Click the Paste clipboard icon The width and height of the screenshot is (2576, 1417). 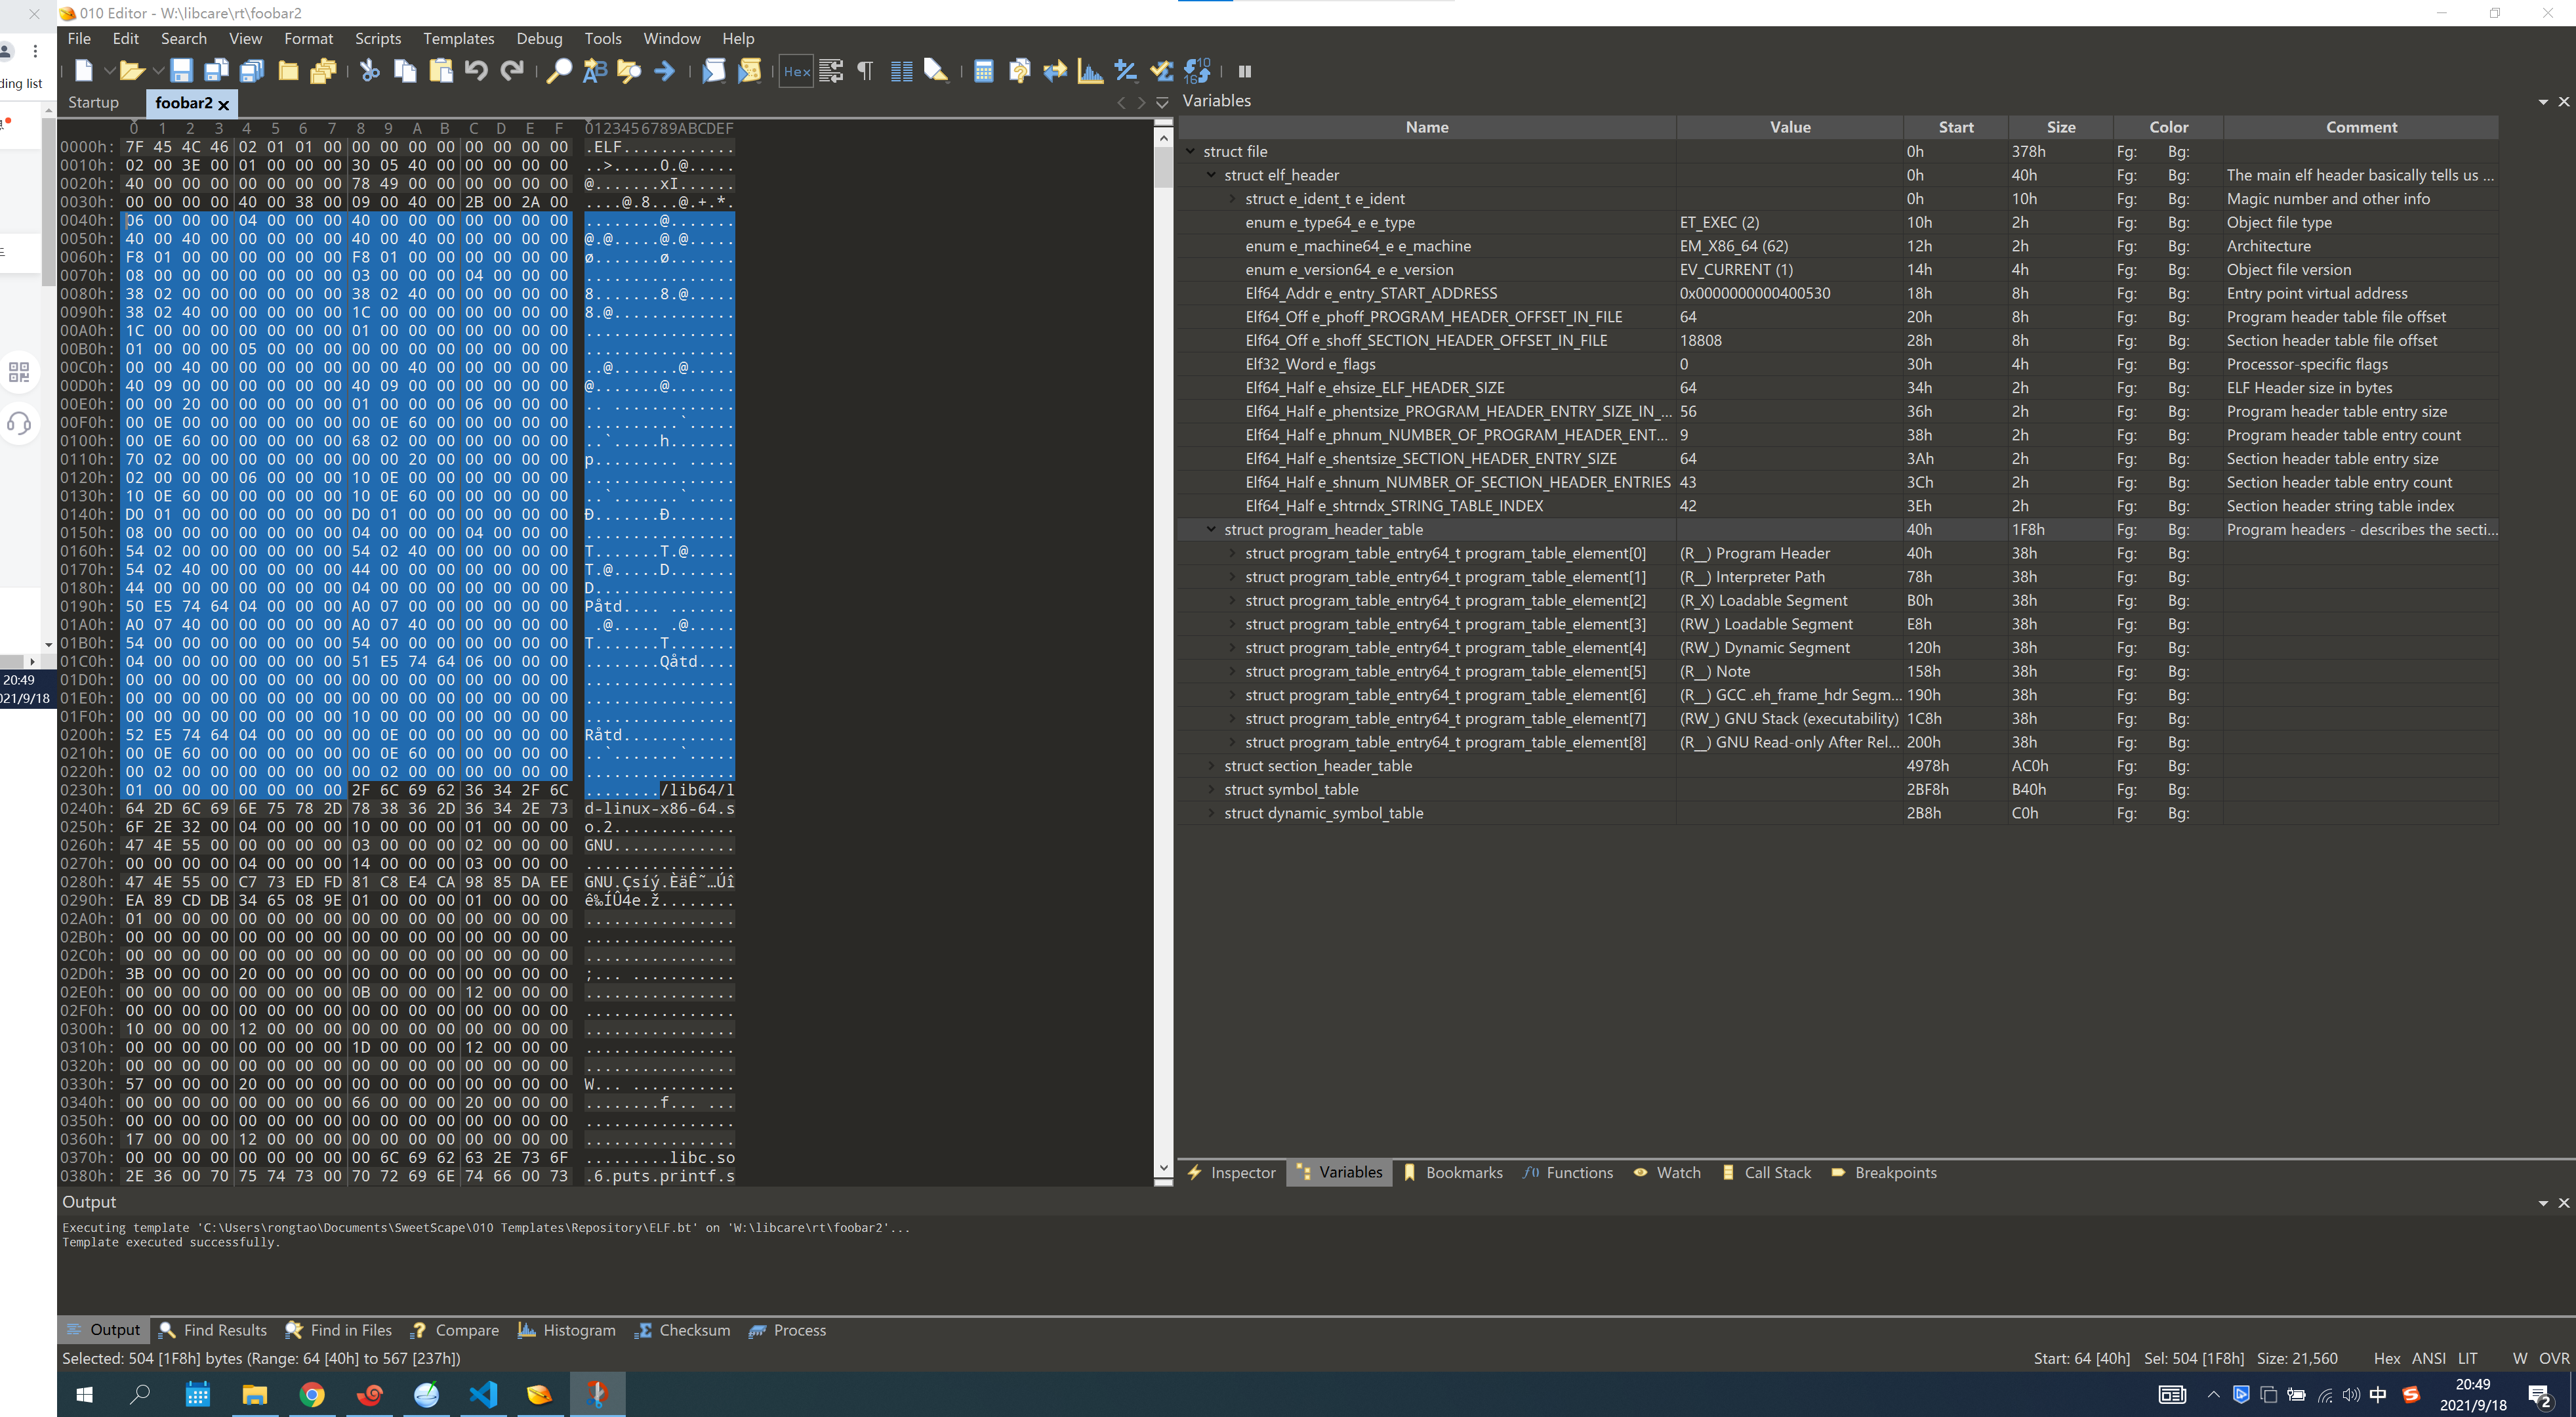tap(440, 71)
